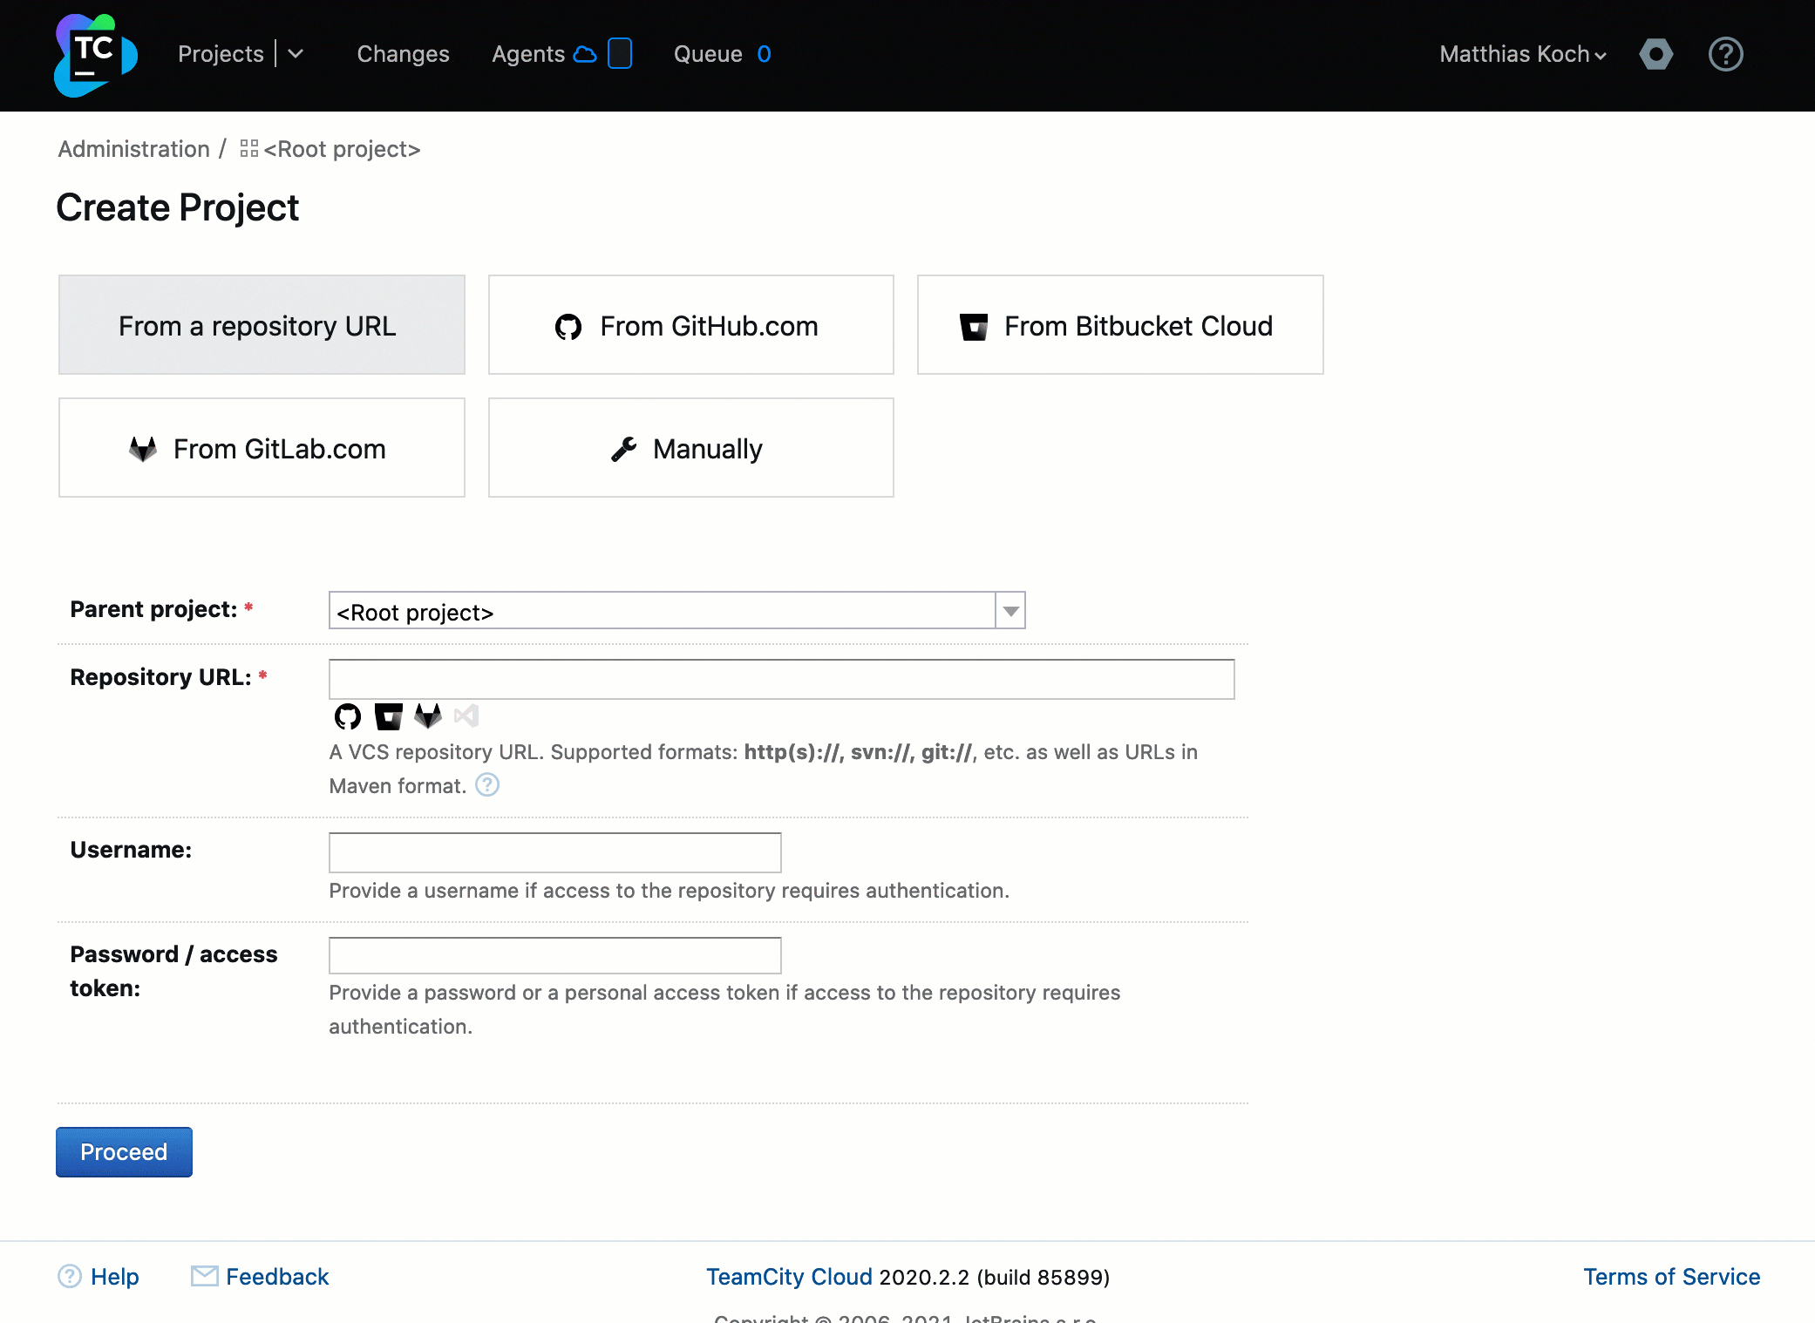The height and width of the screenshot is (1323, 1815).
Task: Click the hexagon administration icon in header
Action: pyautogui.click(x=1655, y=54)
